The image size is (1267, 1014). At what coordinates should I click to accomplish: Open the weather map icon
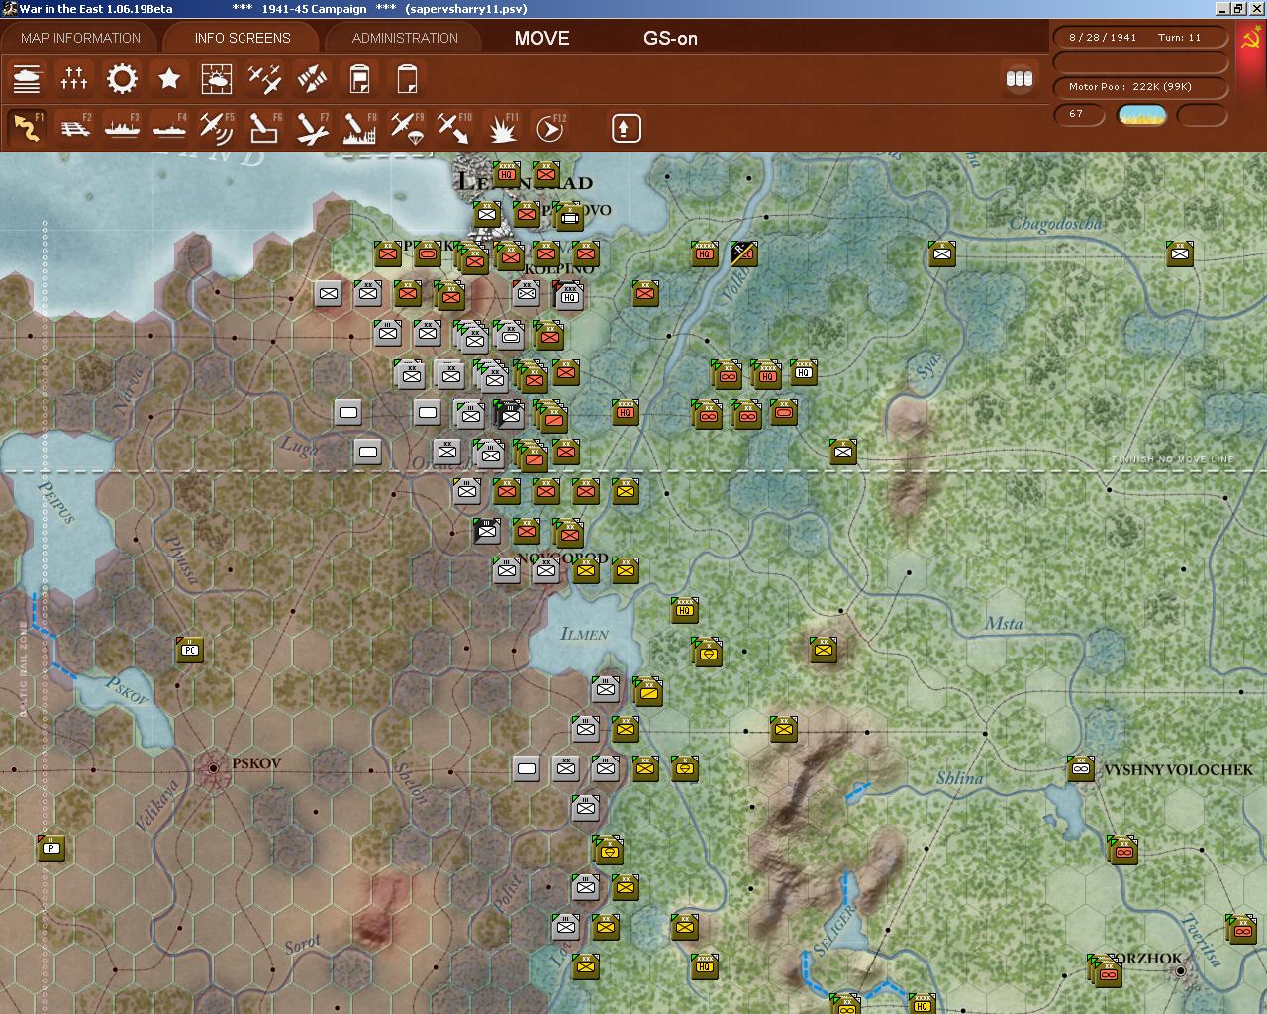(217, 78)
